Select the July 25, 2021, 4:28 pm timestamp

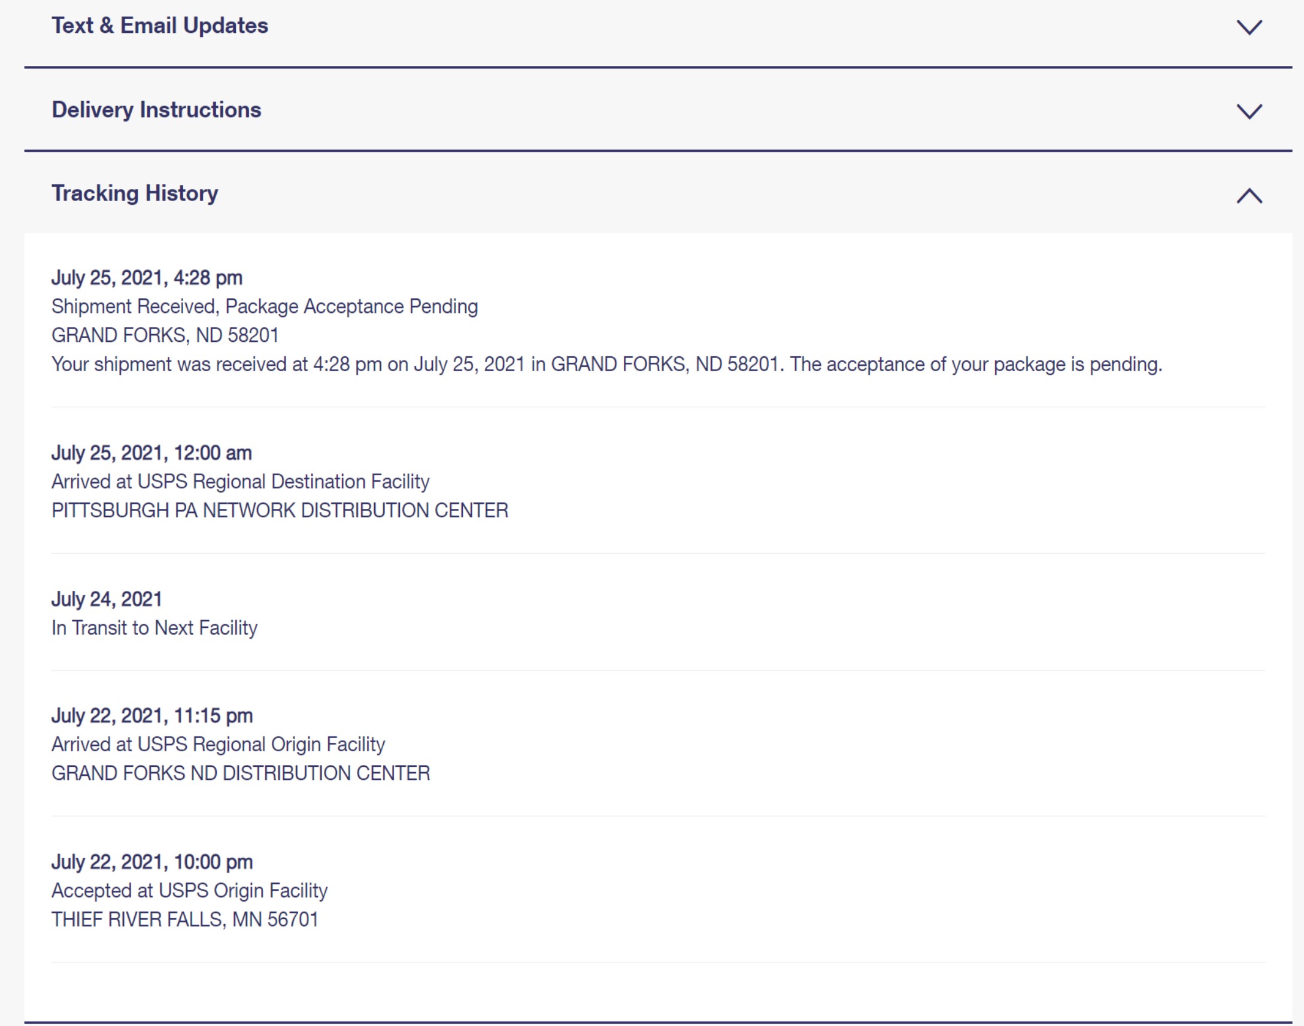click(147, 278)
